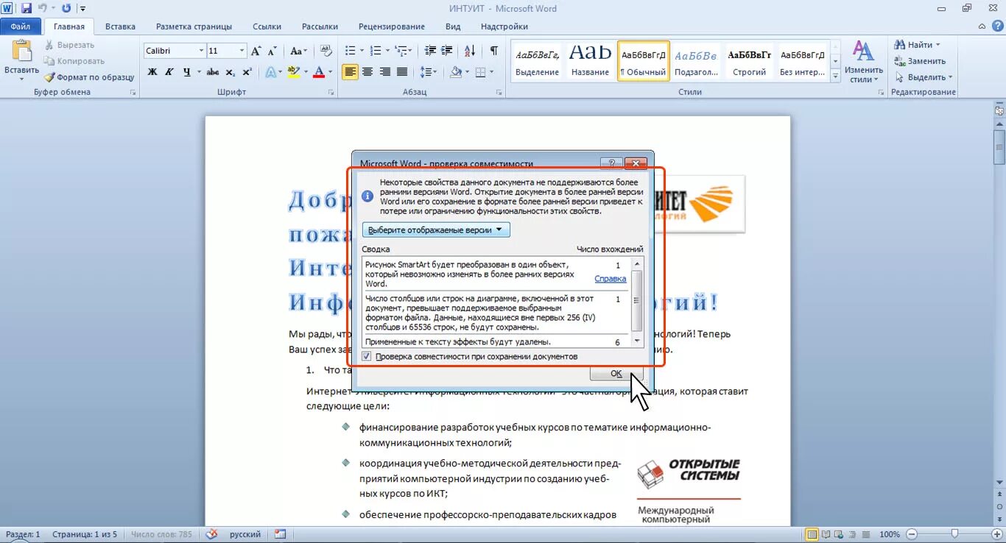The width and height of the screenshot is (1006, 543).
Task: Open the borders dropdown arrow
Action: 492,72
